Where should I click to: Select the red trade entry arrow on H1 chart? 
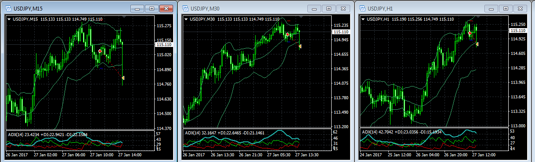(x=470, y=33)
